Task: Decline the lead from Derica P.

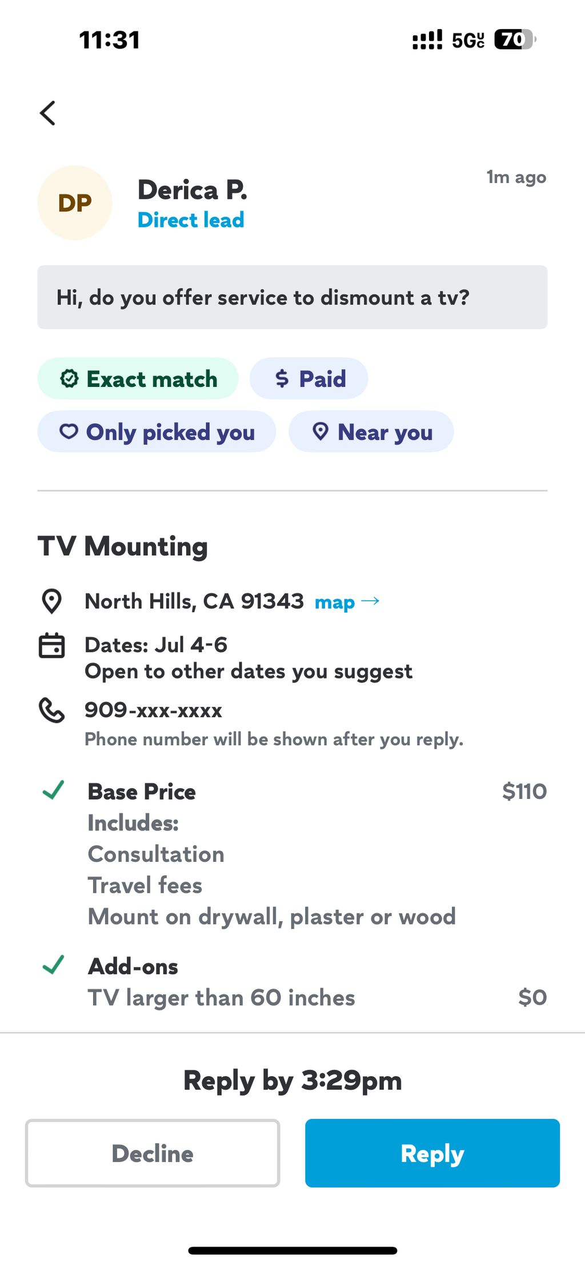Action: [153, 1153]
